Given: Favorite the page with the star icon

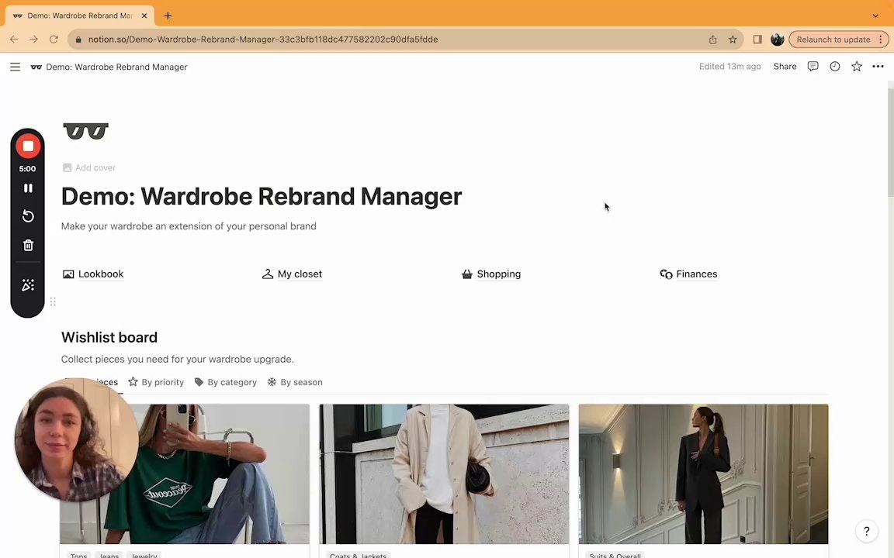Looking at the screenshot, I should [x=856, y=67].
